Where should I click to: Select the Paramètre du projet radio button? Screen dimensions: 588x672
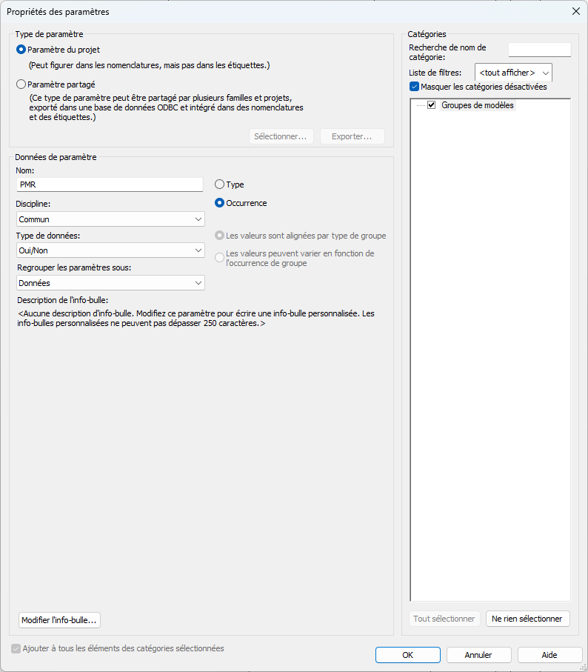[21, 50]
